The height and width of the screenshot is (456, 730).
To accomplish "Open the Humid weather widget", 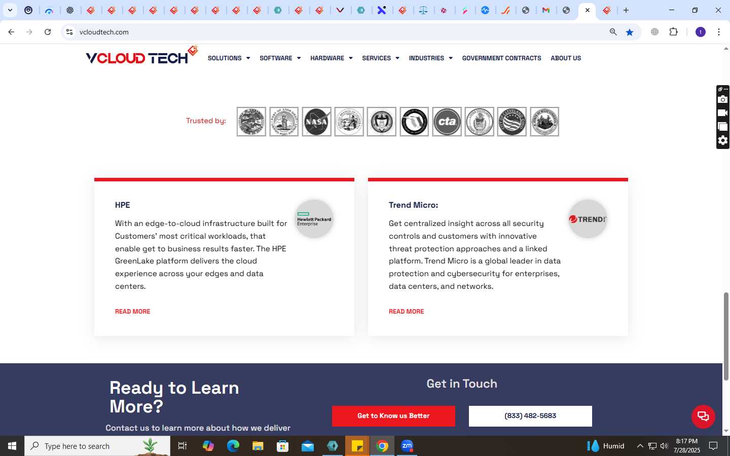I will [605, 446].
